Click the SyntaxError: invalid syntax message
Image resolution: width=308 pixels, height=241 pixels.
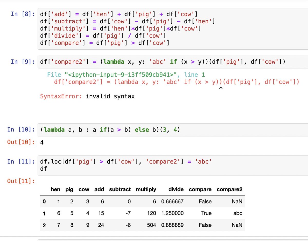click(87, 97)
